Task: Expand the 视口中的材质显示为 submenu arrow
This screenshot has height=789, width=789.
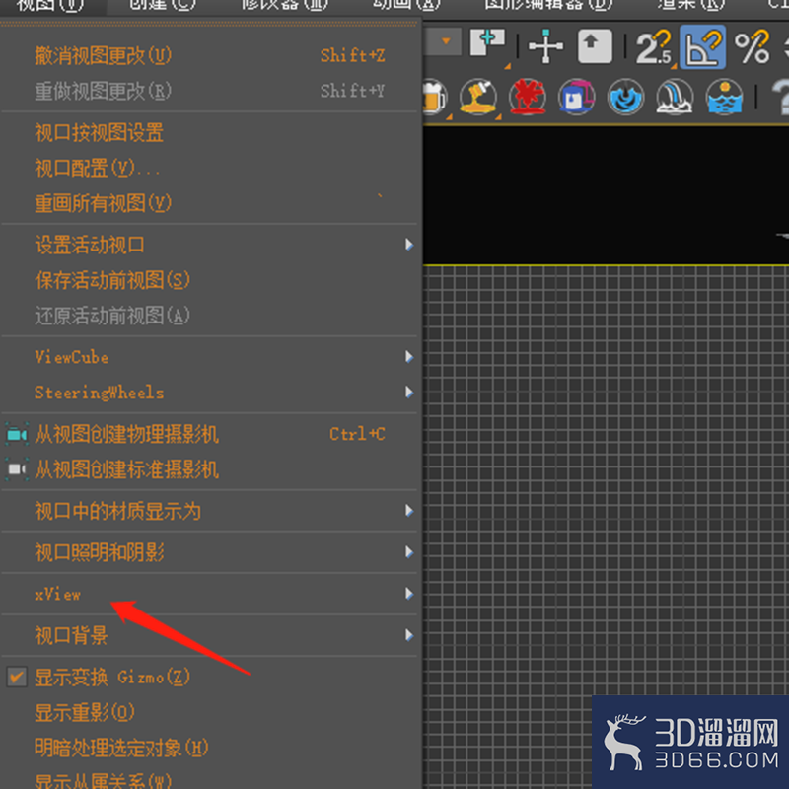Action: click(409, 511)
